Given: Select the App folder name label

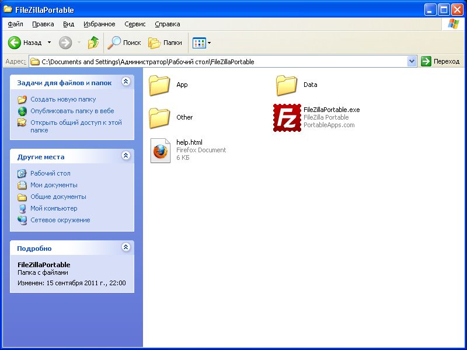Looking at the screenshot, I should pyautogui.click(x=182, y=85).
